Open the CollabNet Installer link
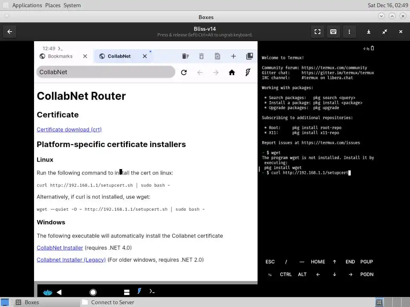The height and width of the screenshot is (307, 410). click(x=60, y=248)
